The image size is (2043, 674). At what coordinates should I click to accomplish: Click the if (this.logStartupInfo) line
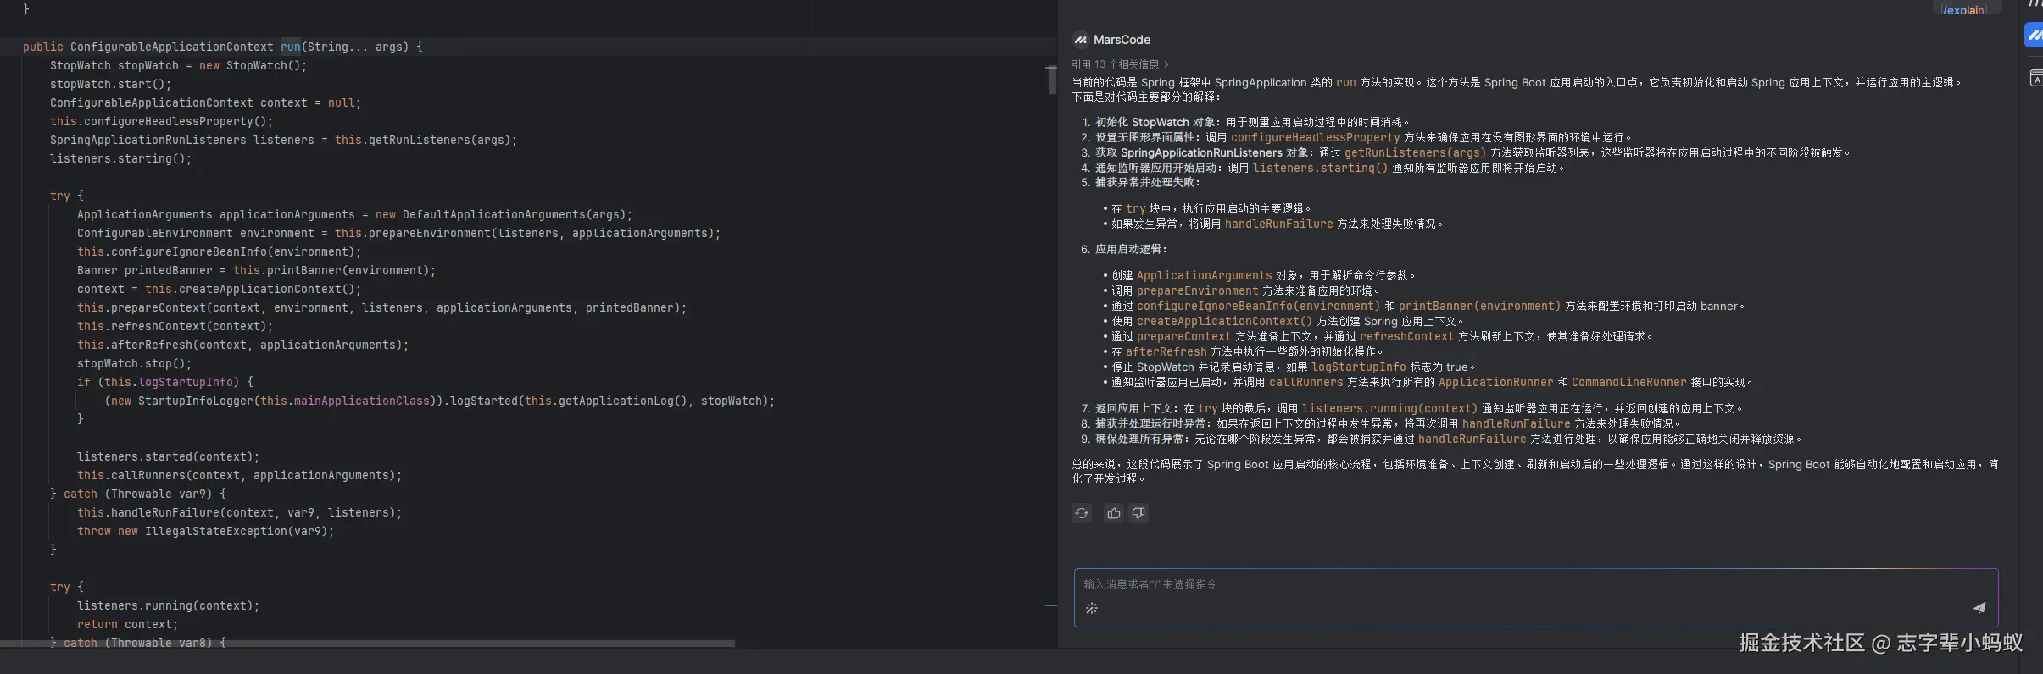pos(165,383)
